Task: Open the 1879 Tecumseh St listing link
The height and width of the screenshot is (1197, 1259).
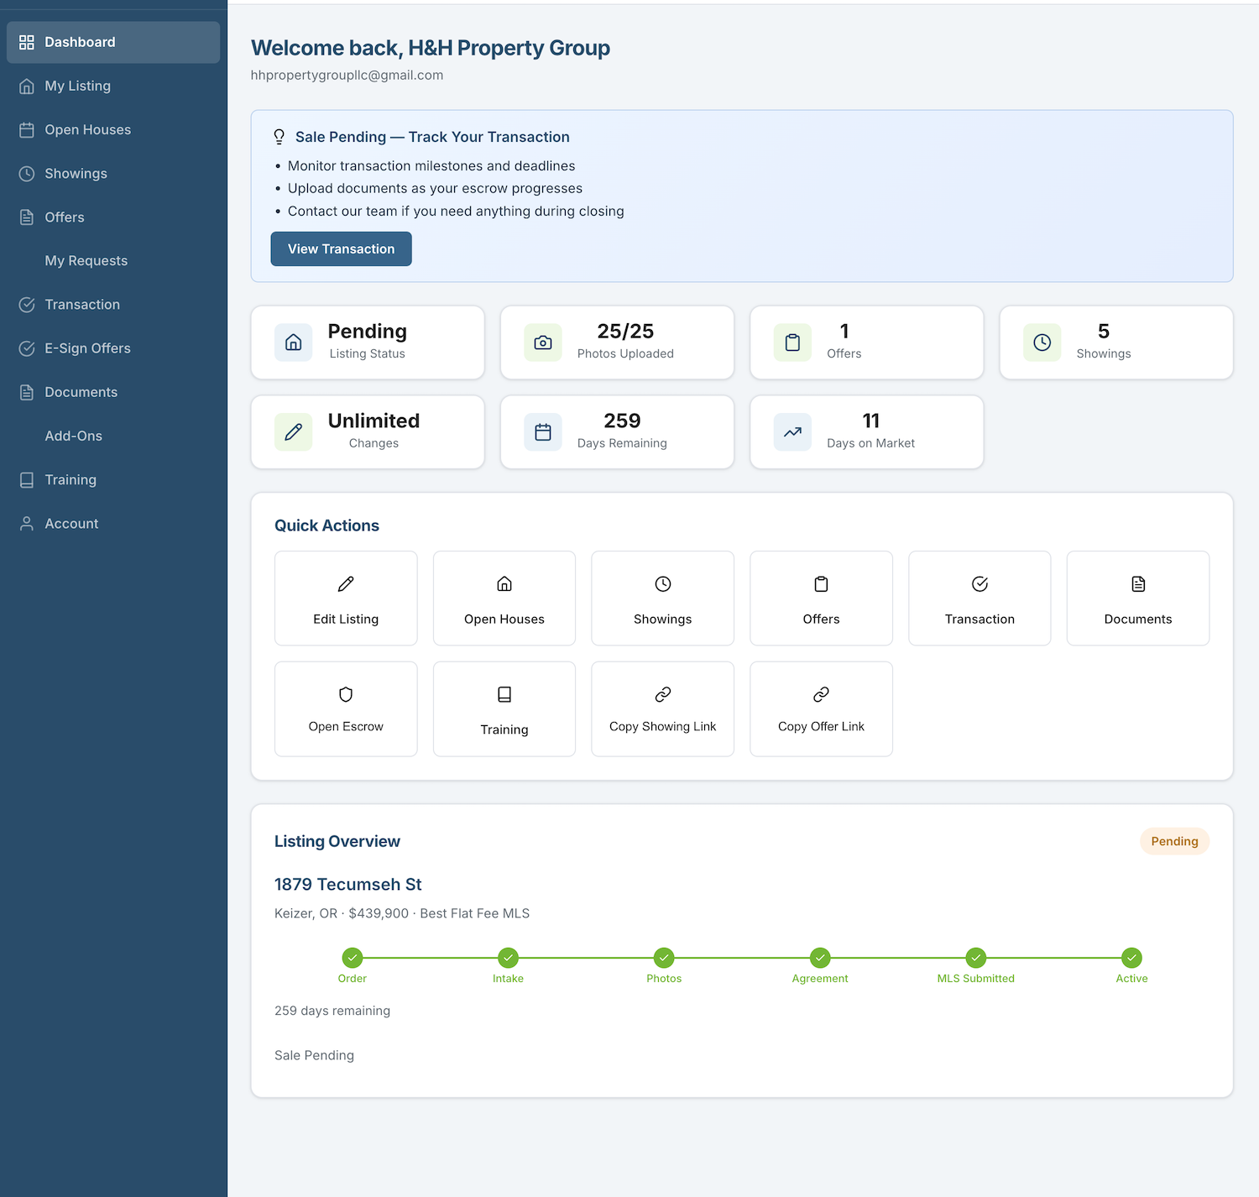Action: 347,884
